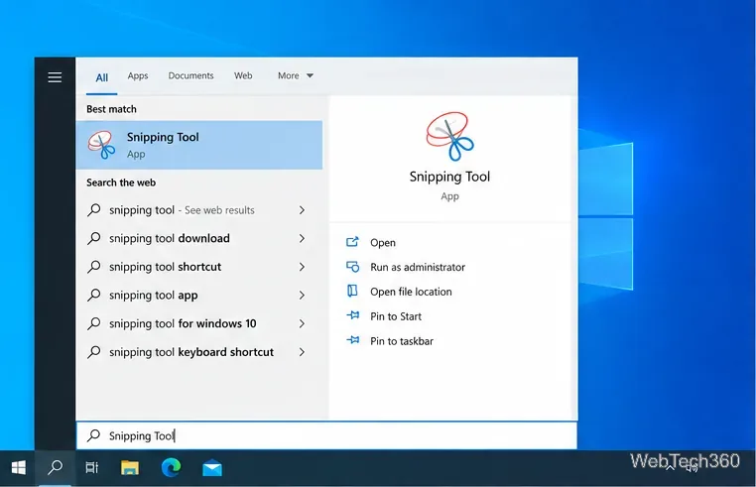Select Snipping Tool best match result
The image size is (756, 487).
tap(199, 145)
